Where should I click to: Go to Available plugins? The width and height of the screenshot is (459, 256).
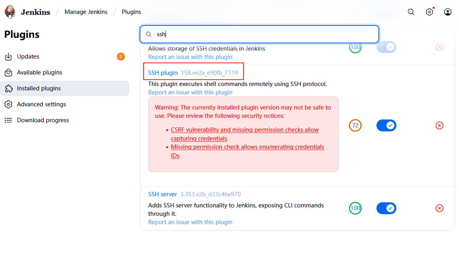[65, 72]
